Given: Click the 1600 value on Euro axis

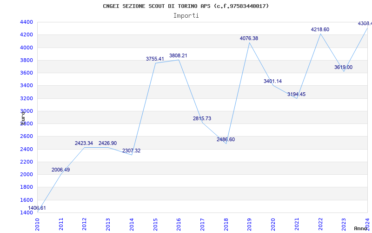Looking at the screenshot, I should [x=27, y=200].
